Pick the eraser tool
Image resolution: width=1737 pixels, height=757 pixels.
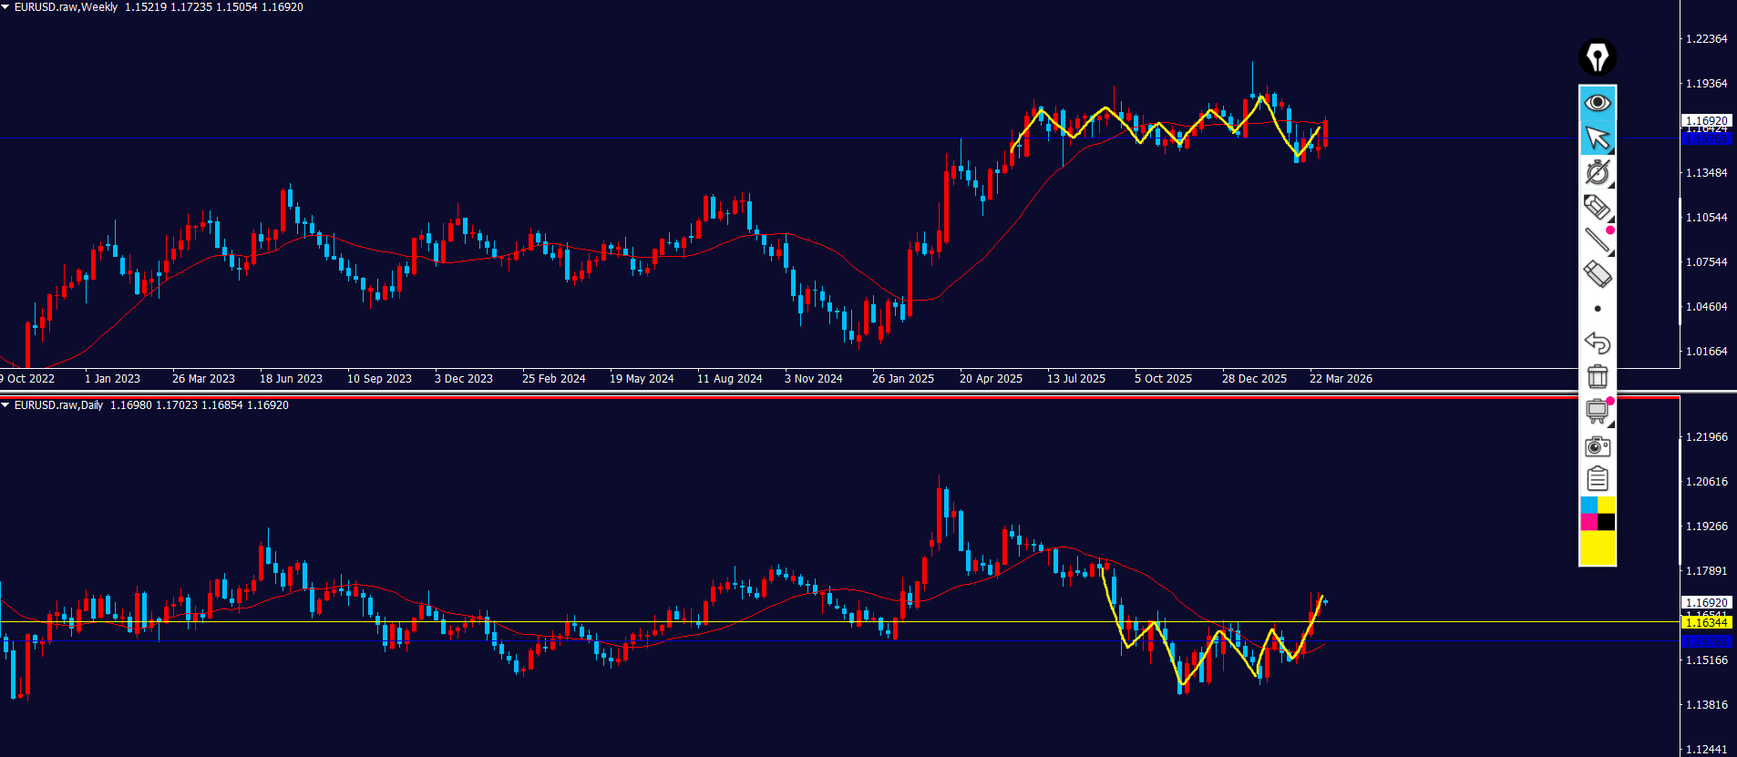coord(1597,274)
